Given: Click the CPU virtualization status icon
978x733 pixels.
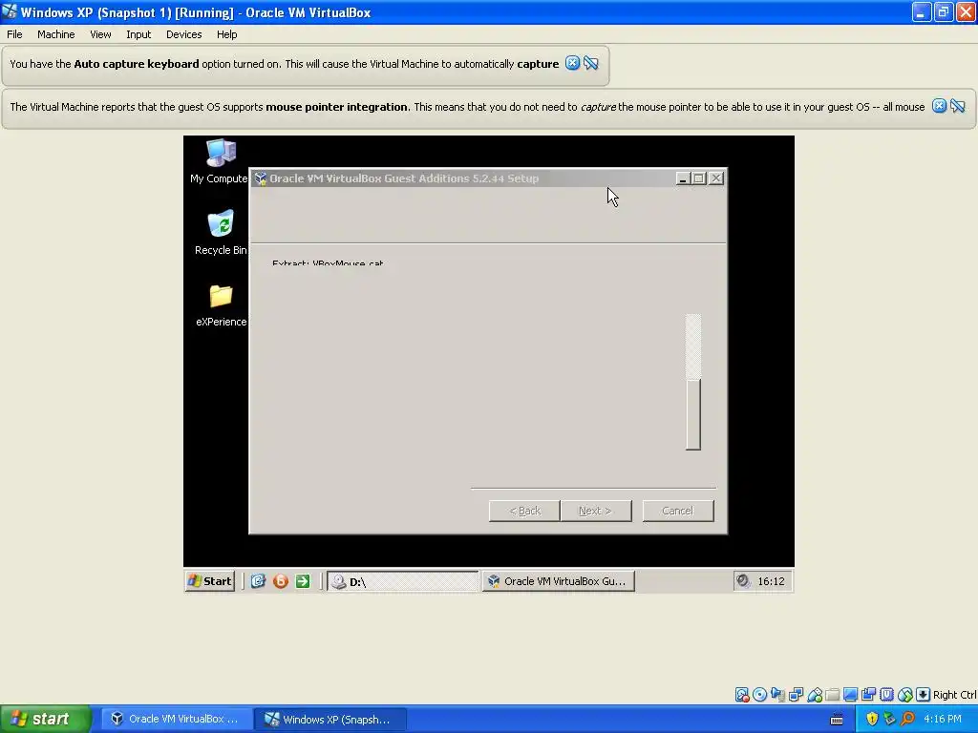Looking at the screenshot, I should [x=887, y=695].
